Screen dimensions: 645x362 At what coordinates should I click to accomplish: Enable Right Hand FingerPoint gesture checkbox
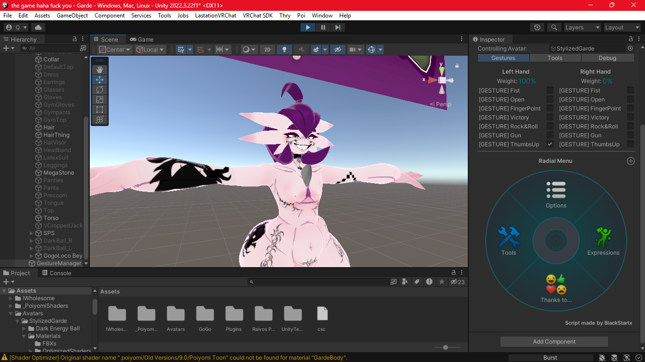coord(630,108)
